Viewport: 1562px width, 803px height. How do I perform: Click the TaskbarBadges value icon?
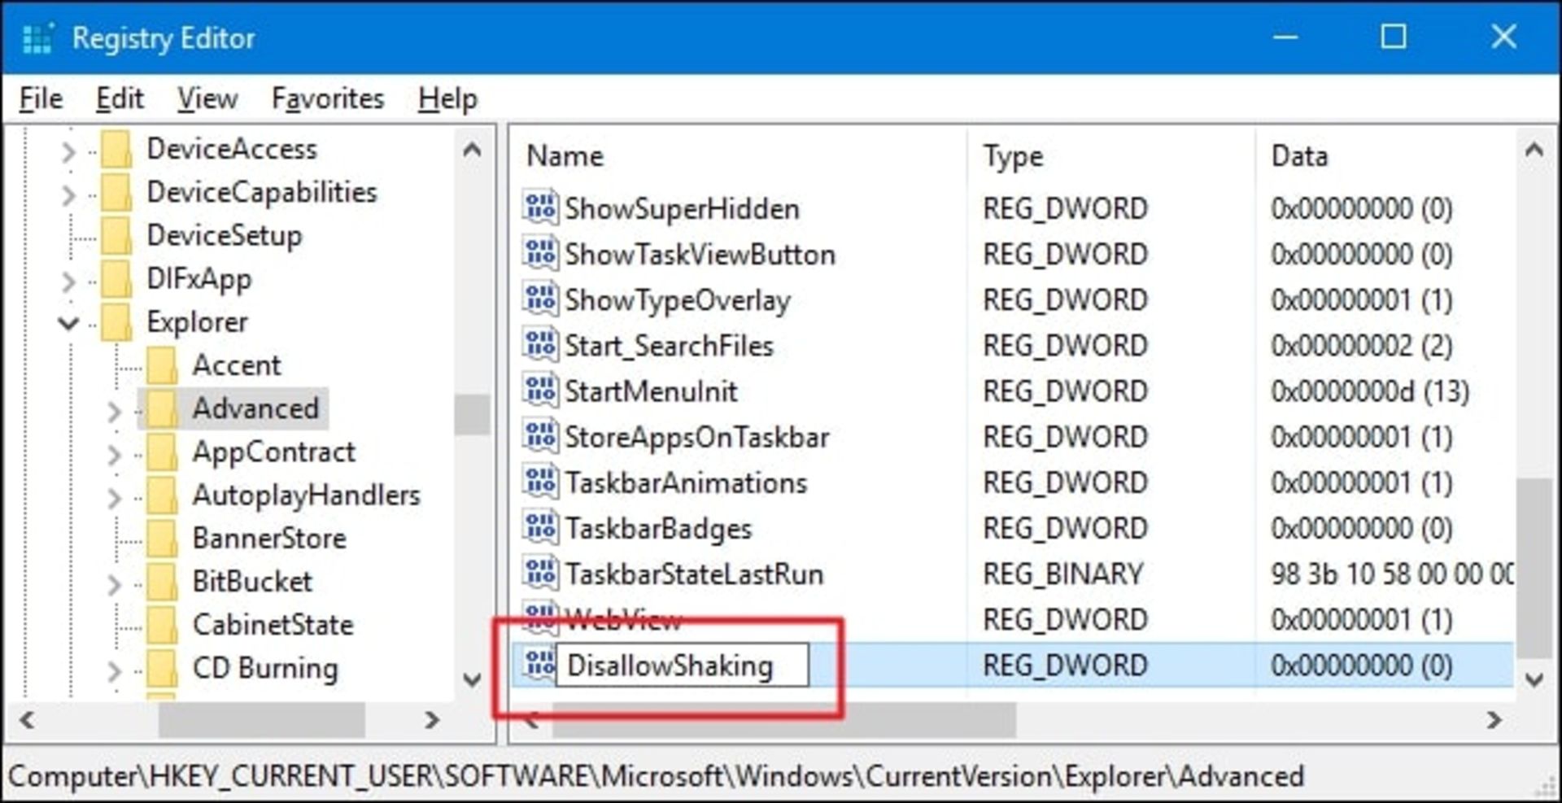(x=540, y=528)
